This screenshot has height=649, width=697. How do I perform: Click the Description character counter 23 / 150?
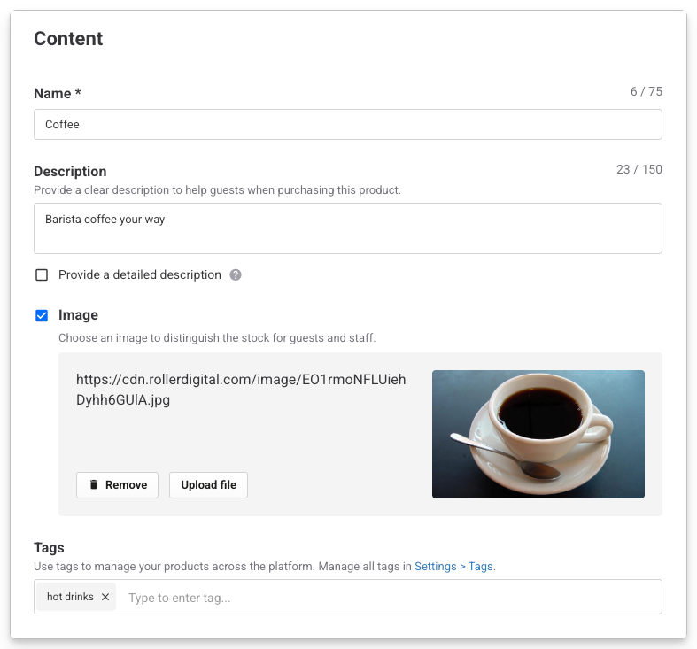pyautogui.click(x=639, y=170)
